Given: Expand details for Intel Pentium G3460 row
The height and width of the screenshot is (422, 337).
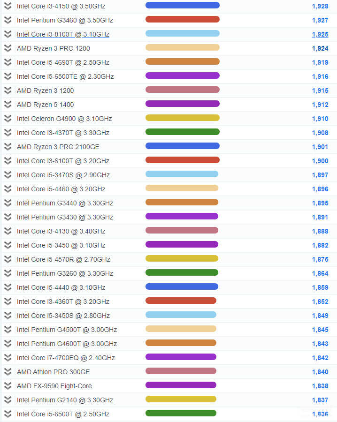Looking at the screenshot, I should (8, 20).
